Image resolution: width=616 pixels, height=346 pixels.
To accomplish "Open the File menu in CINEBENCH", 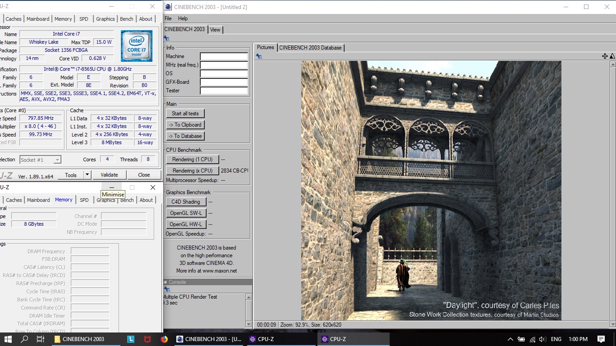I will coord(168,18).
